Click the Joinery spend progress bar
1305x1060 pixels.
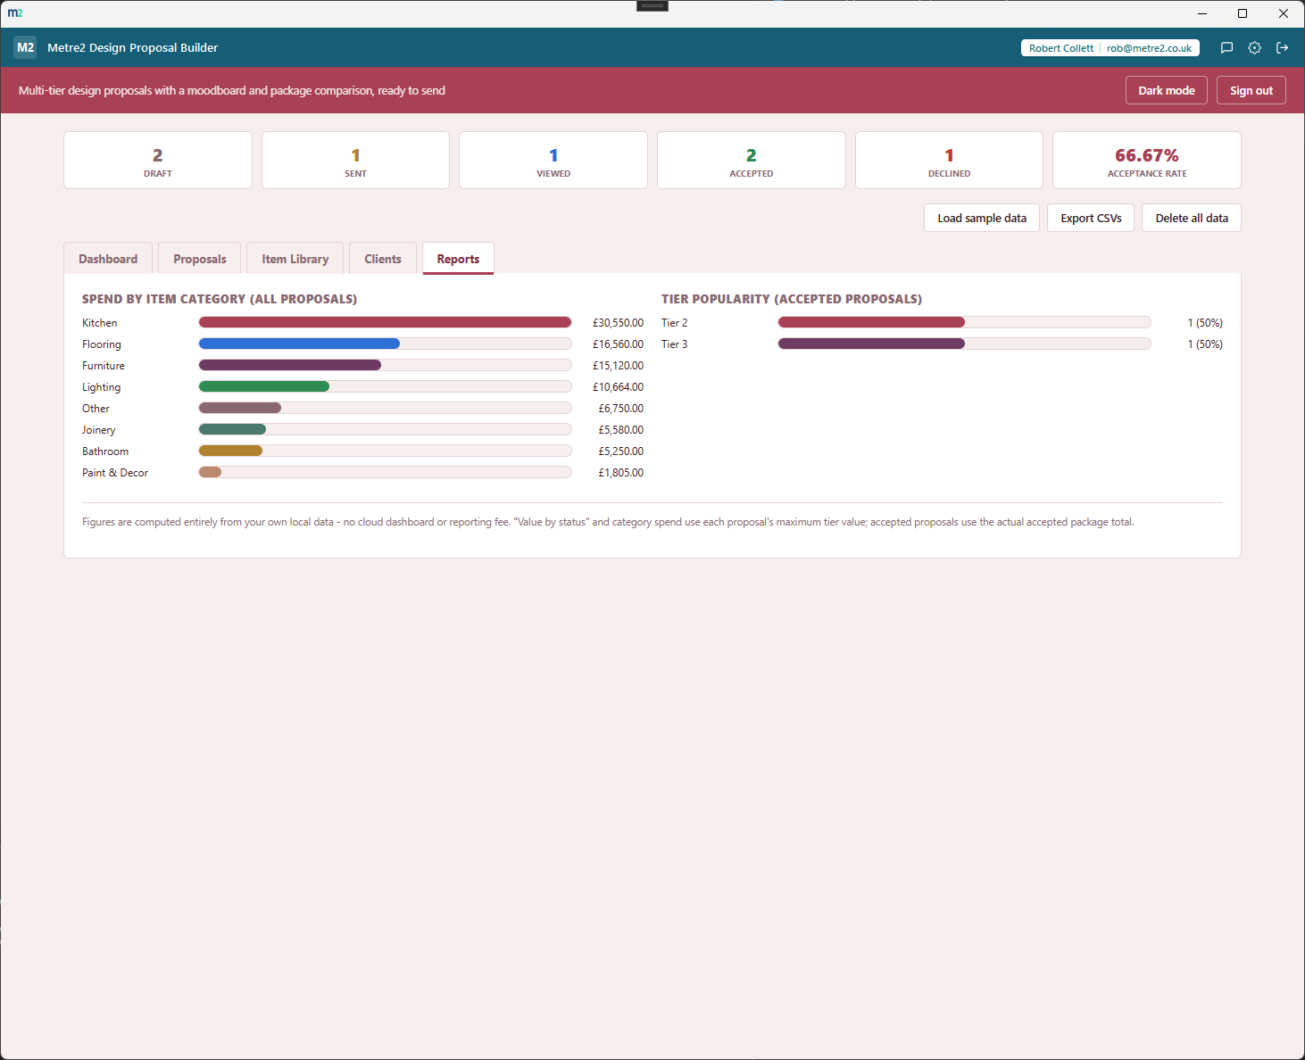(385, 429)
